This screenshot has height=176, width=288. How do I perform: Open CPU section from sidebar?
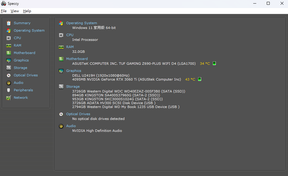pyautogui.click(x=17, y=38)
